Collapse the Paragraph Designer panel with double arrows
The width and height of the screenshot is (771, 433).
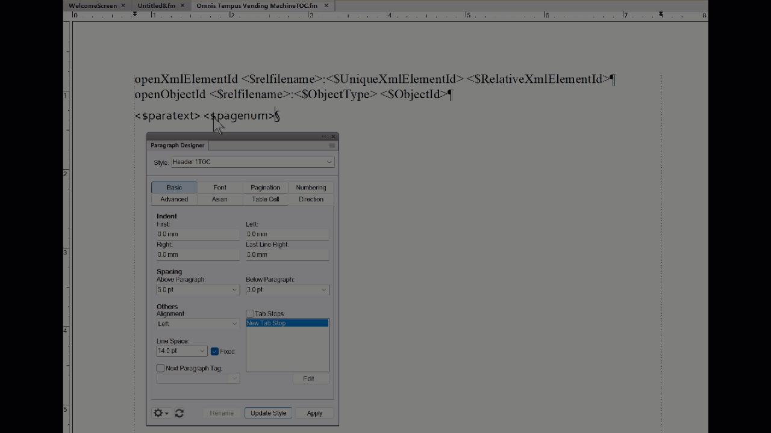[324, 137]
